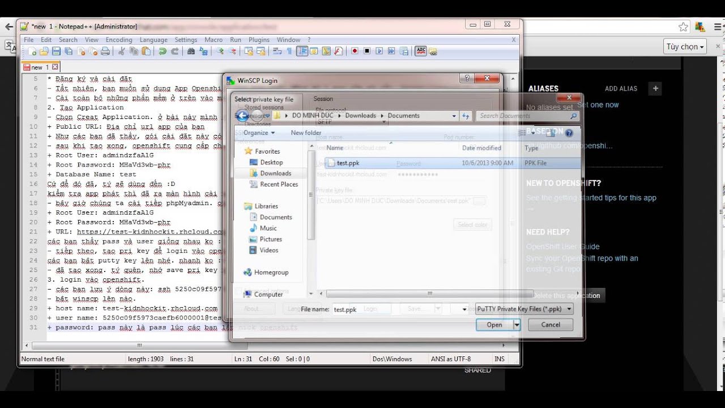The image size is (725, 408).
Task: Click the preview pane icon in file dialog
Action: (x=550, y=133)
